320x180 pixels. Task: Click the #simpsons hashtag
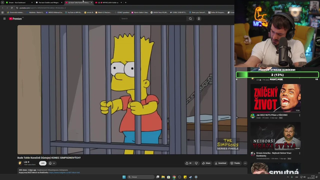click(x=63, y=170)
